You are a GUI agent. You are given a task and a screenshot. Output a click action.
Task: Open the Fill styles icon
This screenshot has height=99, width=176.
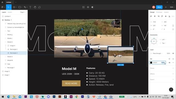click(x=169, y=59)
